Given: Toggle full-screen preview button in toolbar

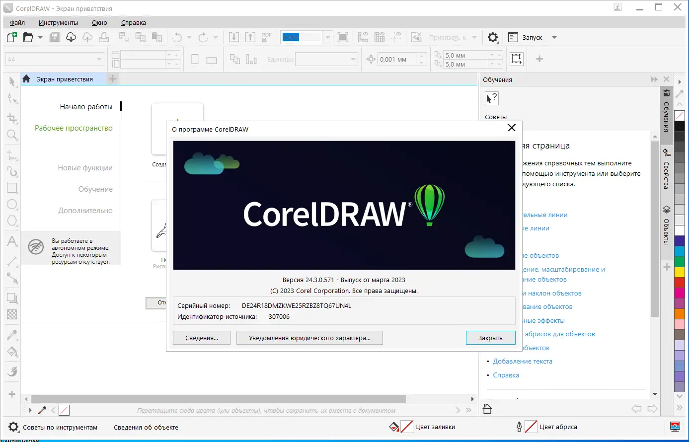Looking at the screenshot, I should [x=343, y=37].
